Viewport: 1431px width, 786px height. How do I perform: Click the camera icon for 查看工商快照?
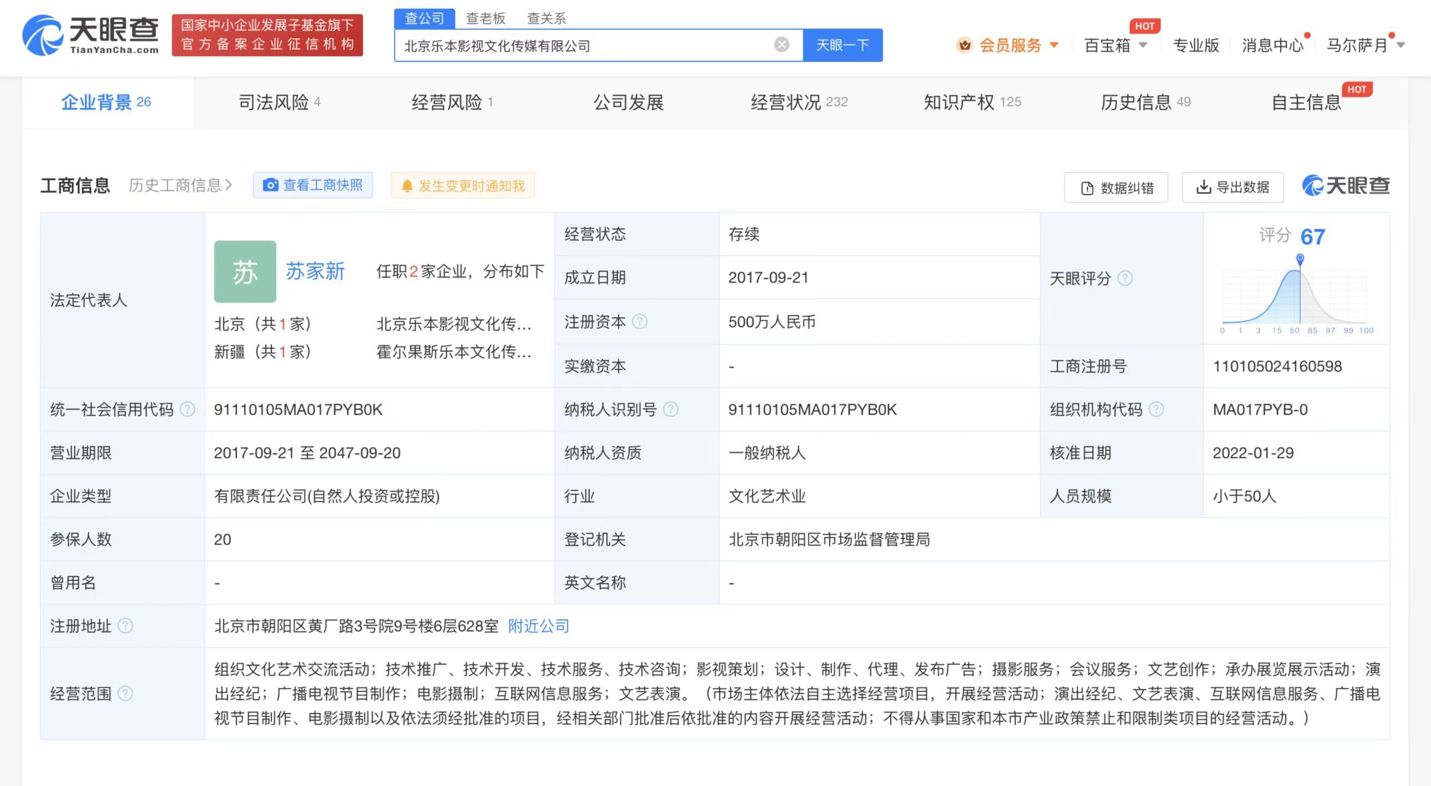[271, 185]
